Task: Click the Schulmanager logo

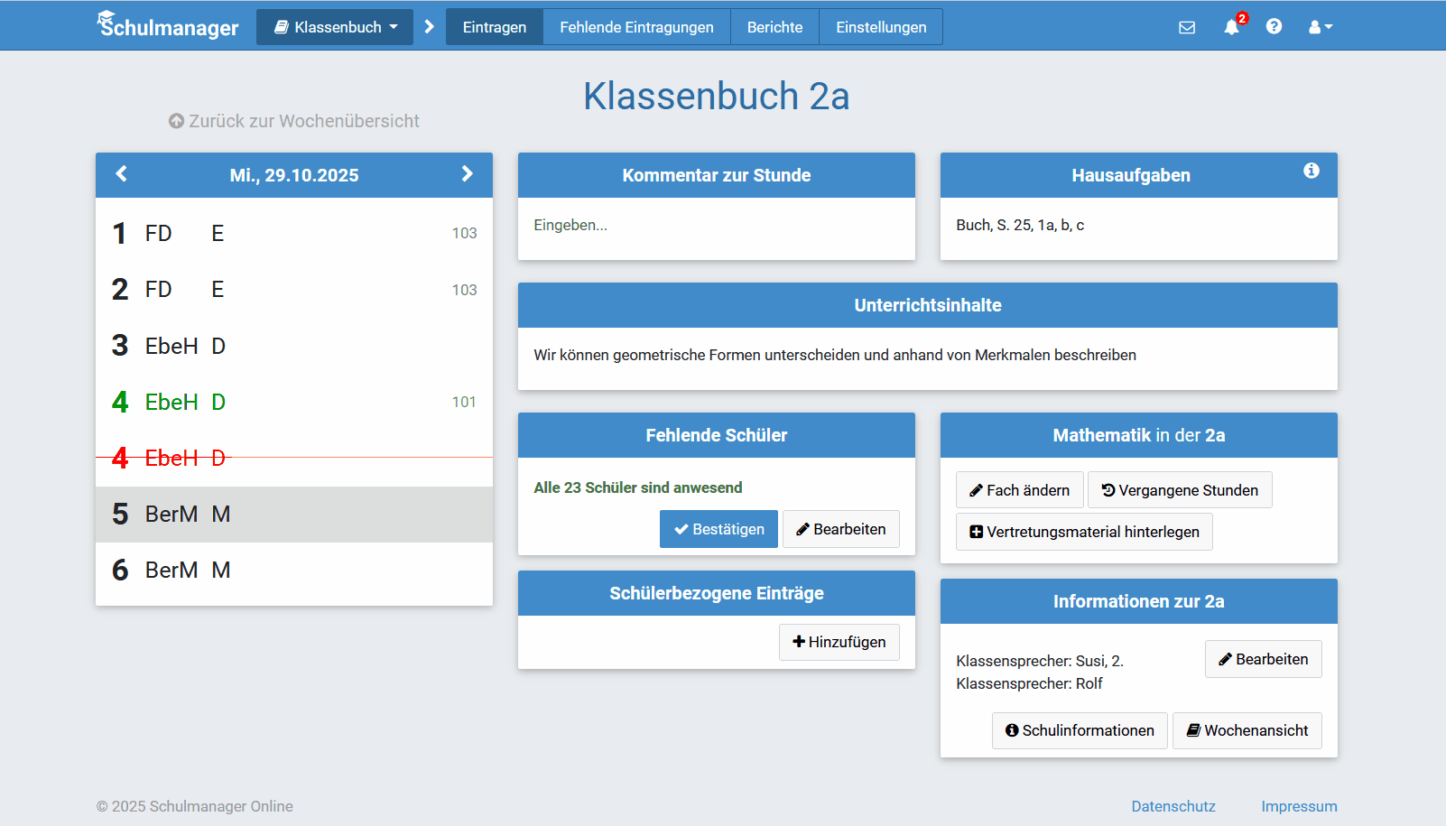Action: pyautogui.click(x=168, y=26)
